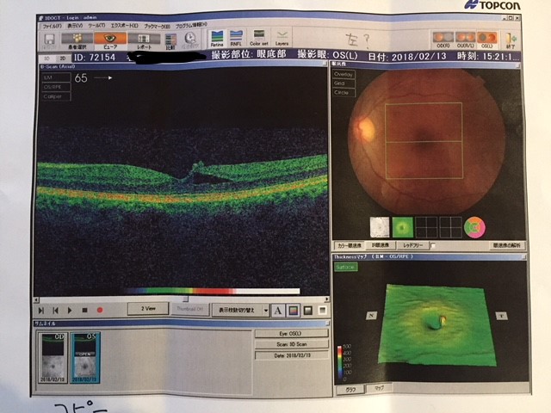Viewport: 551px width, 413px height.
Task: Click the exit door icon
Action: (511, 40)
